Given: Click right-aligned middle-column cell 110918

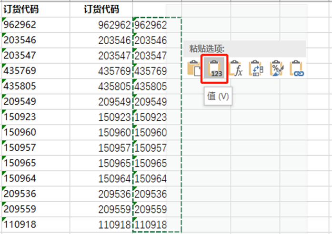Looking at the screenshot, I should click(x=101, y=224).
